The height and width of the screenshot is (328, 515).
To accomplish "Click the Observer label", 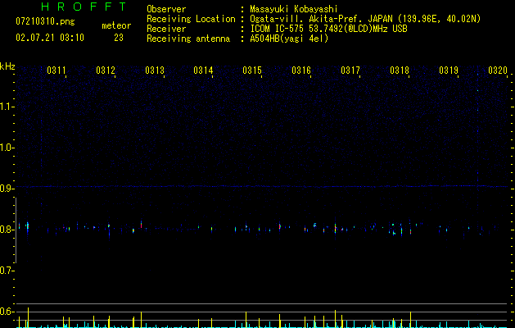I will click(166, 9).
